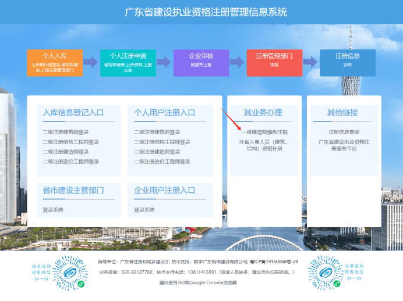403x301 pixels.
Task: Click the 粤ICP备19160068号-29 footer link
Action: (274, 261)
